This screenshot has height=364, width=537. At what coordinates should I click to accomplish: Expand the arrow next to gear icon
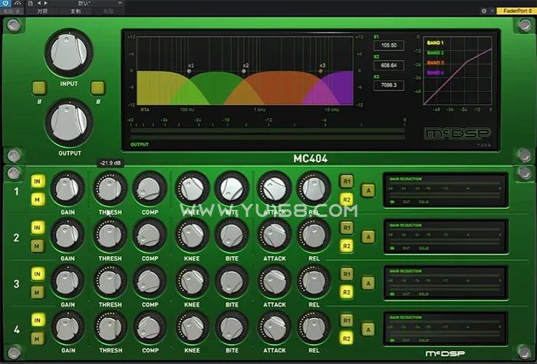(x=493, y=11)
